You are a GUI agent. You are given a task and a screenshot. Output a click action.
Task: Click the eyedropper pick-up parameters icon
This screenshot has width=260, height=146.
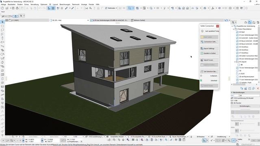66,8
